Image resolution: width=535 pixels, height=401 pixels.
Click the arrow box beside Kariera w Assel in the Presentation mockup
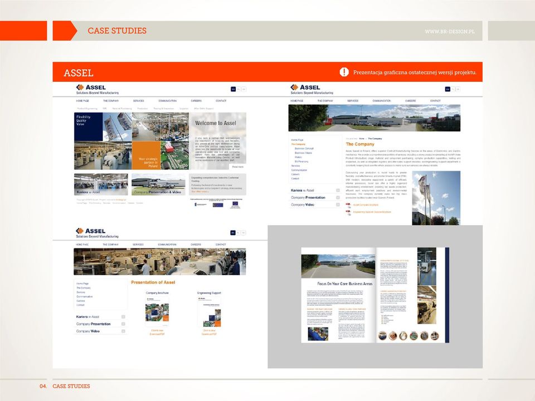(123, 317)
